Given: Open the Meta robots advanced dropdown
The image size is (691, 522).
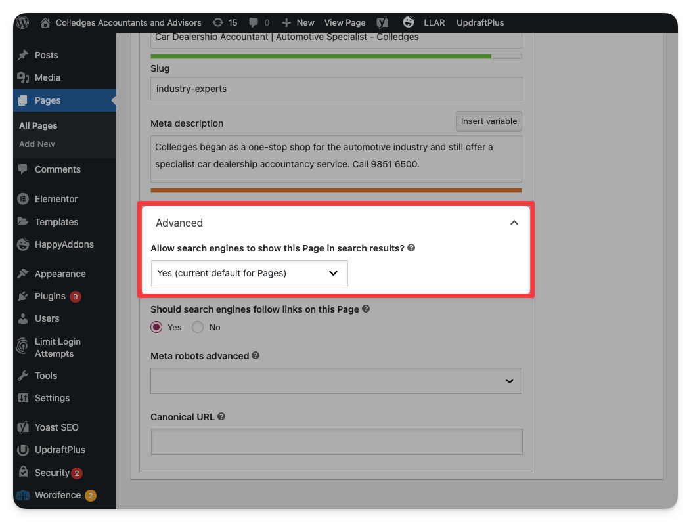Looking at the screenshot, I should point(336,381).
